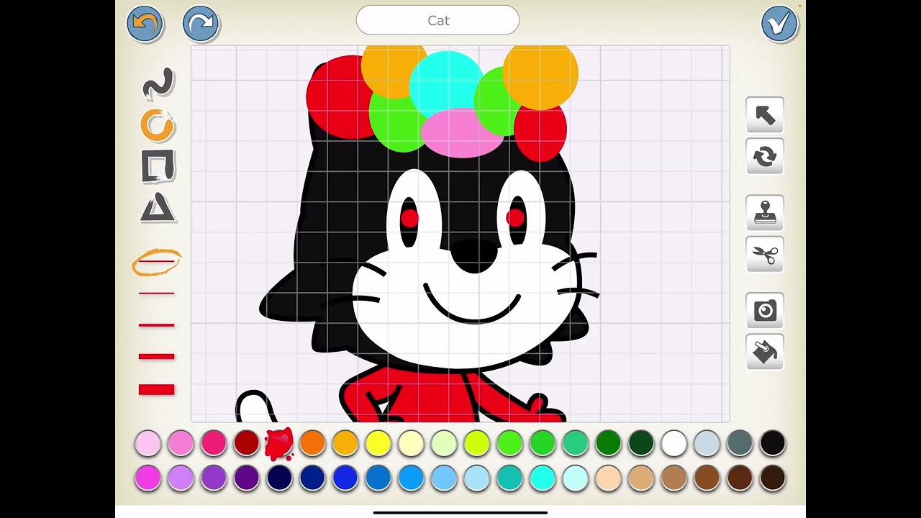Pick the stamp duplicate tool
This screenshot has height=518, width=921.
click(765, 213)
